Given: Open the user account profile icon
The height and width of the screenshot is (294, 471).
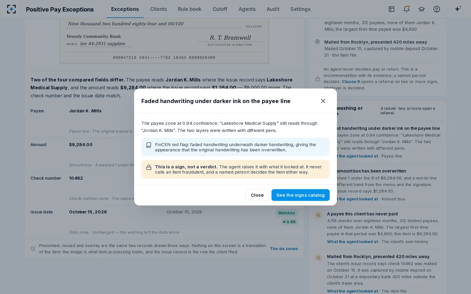Looking at the screenshot, I should (437, 9).
